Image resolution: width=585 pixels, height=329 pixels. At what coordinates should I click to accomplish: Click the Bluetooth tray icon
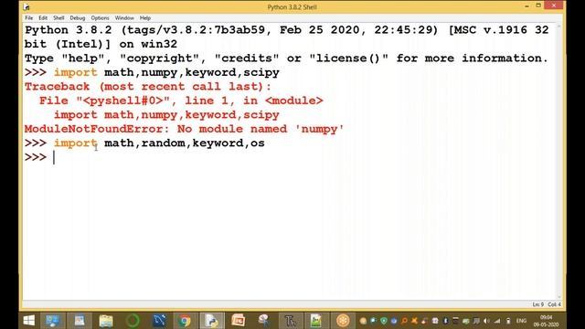445,321
